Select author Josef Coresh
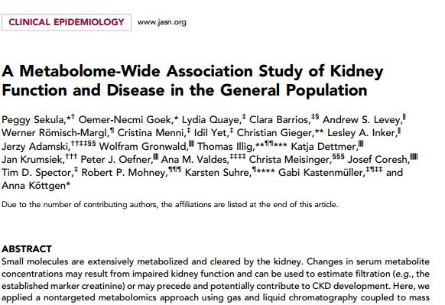Screen dimensions: 445x305 click(378, 160)
